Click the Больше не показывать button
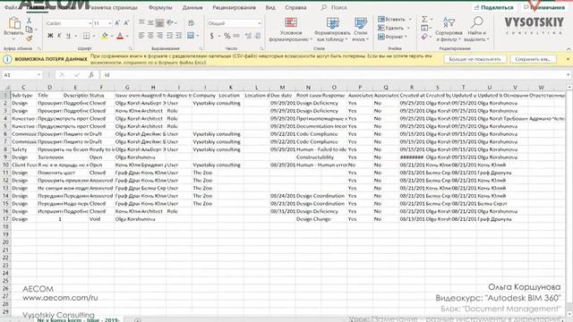 coord(475,59)
